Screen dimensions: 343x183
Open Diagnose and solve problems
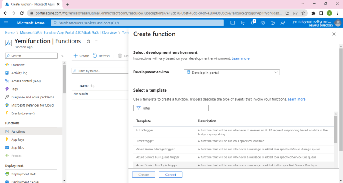tap(33, 97)
